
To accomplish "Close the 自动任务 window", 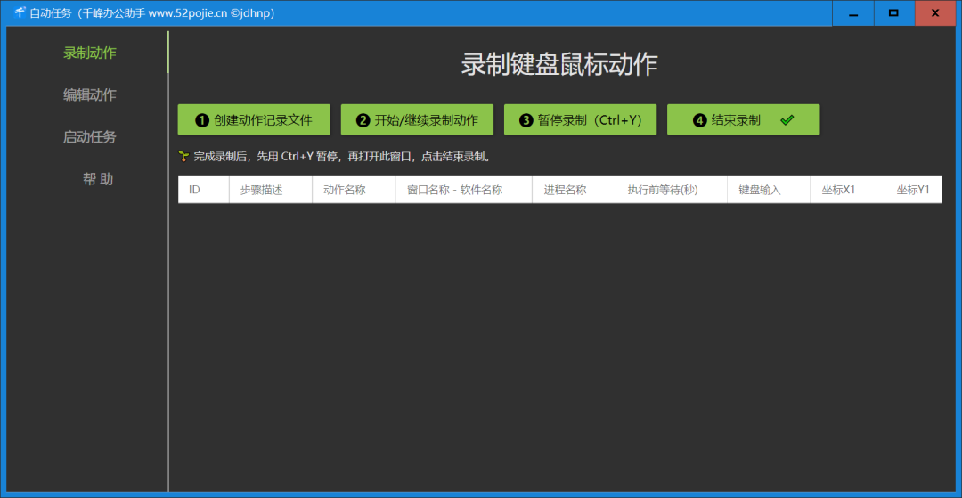I will (935, 12).
